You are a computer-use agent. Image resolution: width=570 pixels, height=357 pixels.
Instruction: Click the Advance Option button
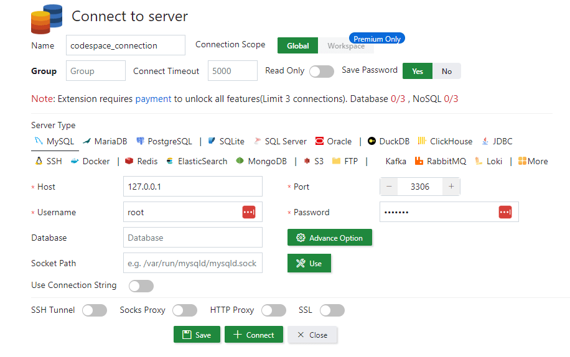(x=330, y=238)
